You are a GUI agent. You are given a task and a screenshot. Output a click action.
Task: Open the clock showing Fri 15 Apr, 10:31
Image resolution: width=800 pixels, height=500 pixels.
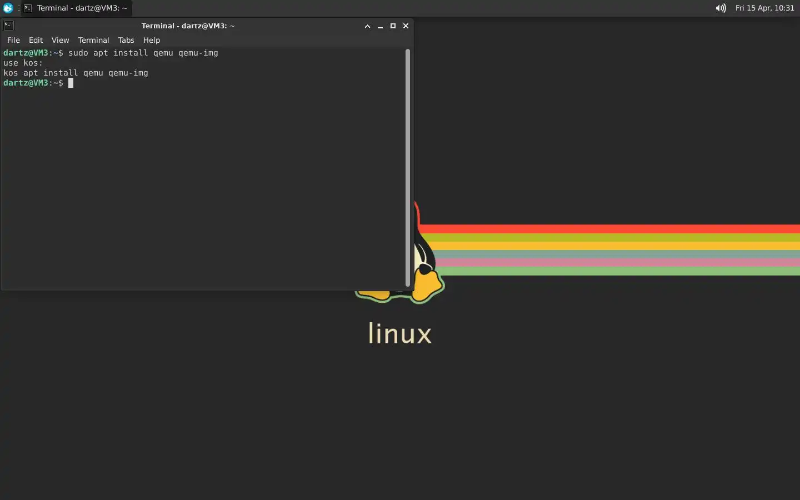click(764, 8)
